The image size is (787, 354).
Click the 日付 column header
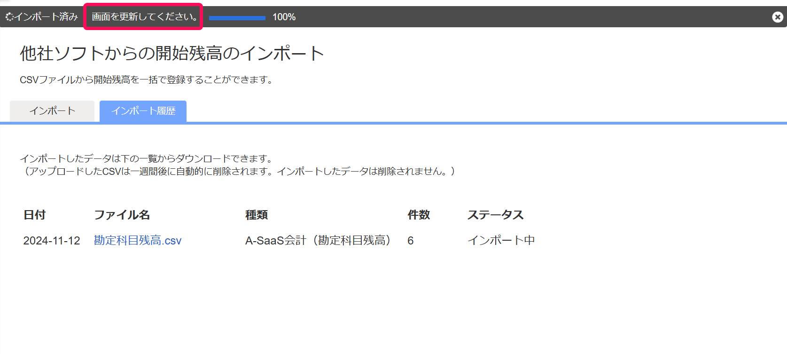35,215
